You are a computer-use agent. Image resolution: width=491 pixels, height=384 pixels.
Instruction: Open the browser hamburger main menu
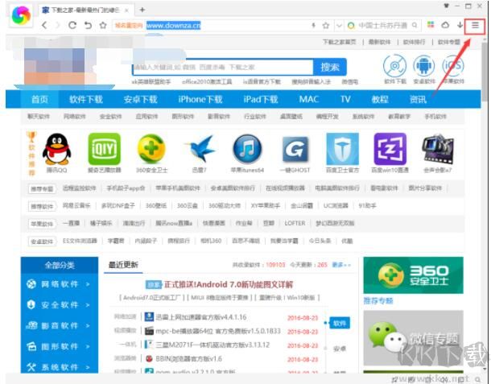click(475, 25)
